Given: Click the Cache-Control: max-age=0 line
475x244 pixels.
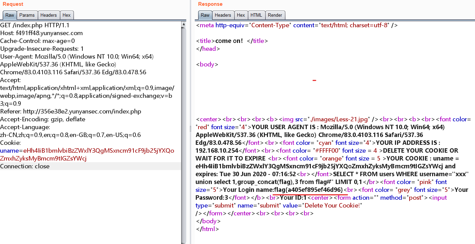Looking at the screenshot, I should click(37, 41).
